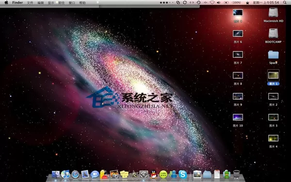
Task: Click overlapping squares menu bar icon
Action: [178, 2]
